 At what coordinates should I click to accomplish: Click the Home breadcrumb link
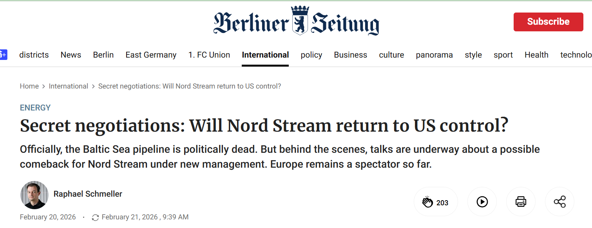pyautogui.click(x=29, y=86)
